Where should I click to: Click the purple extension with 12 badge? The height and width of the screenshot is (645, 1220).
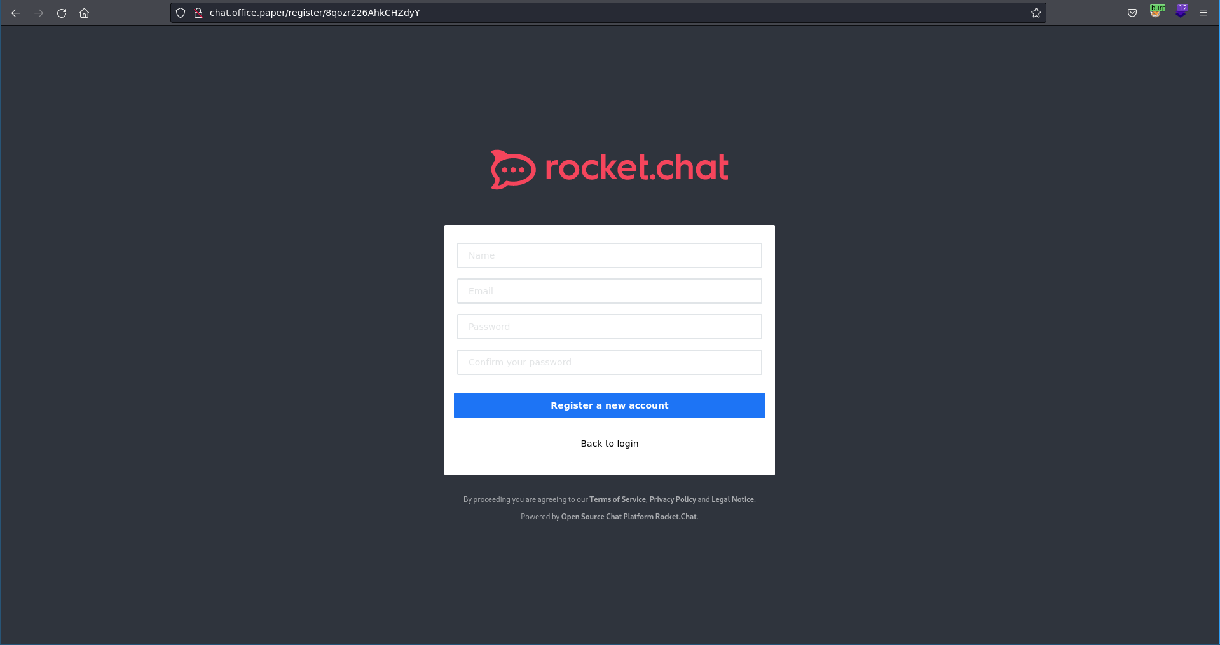pos(1181,11)
